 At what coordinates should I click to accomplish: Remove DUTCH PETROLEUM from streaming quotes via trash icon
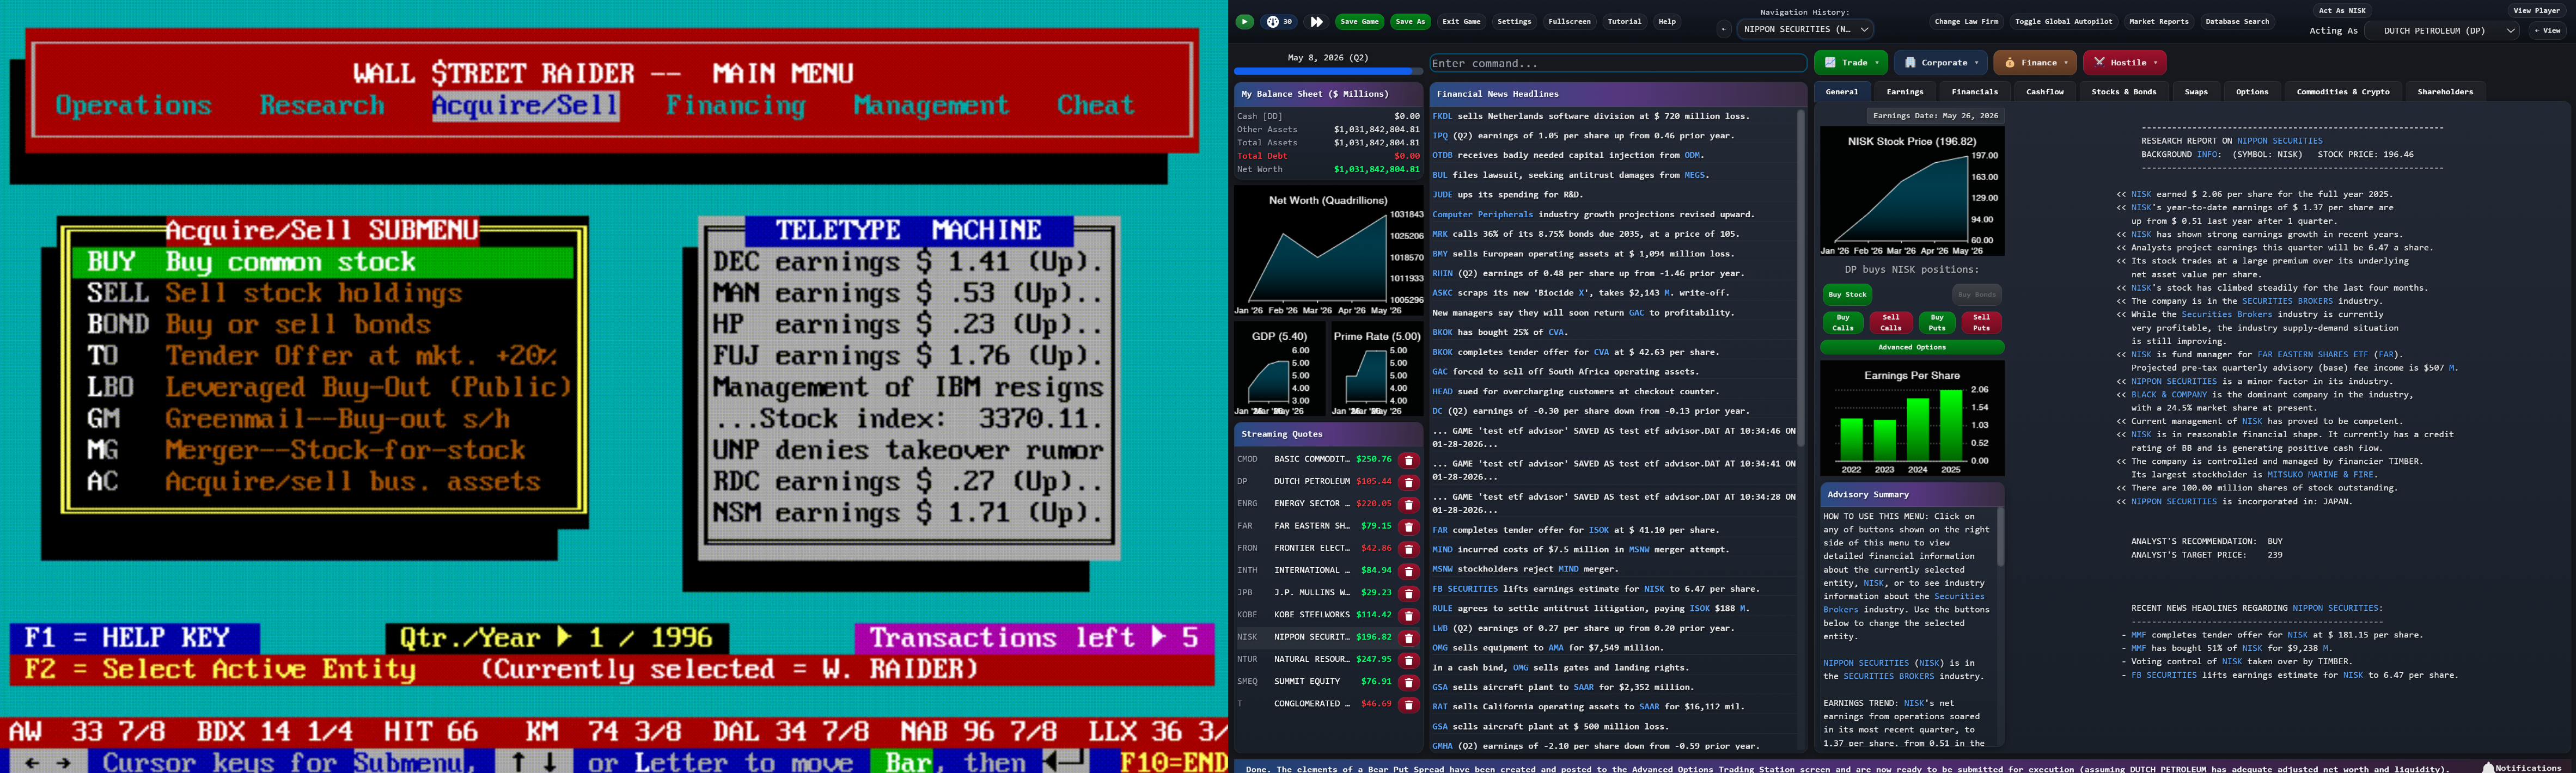(1407, 481)
